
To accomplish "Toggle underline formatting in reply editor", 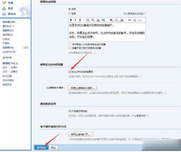I will [80, 20].
